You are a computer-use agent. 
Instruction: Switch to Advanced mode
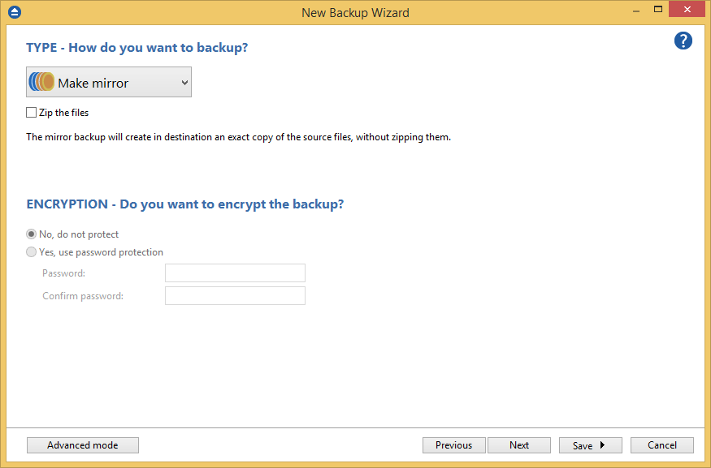82,444
